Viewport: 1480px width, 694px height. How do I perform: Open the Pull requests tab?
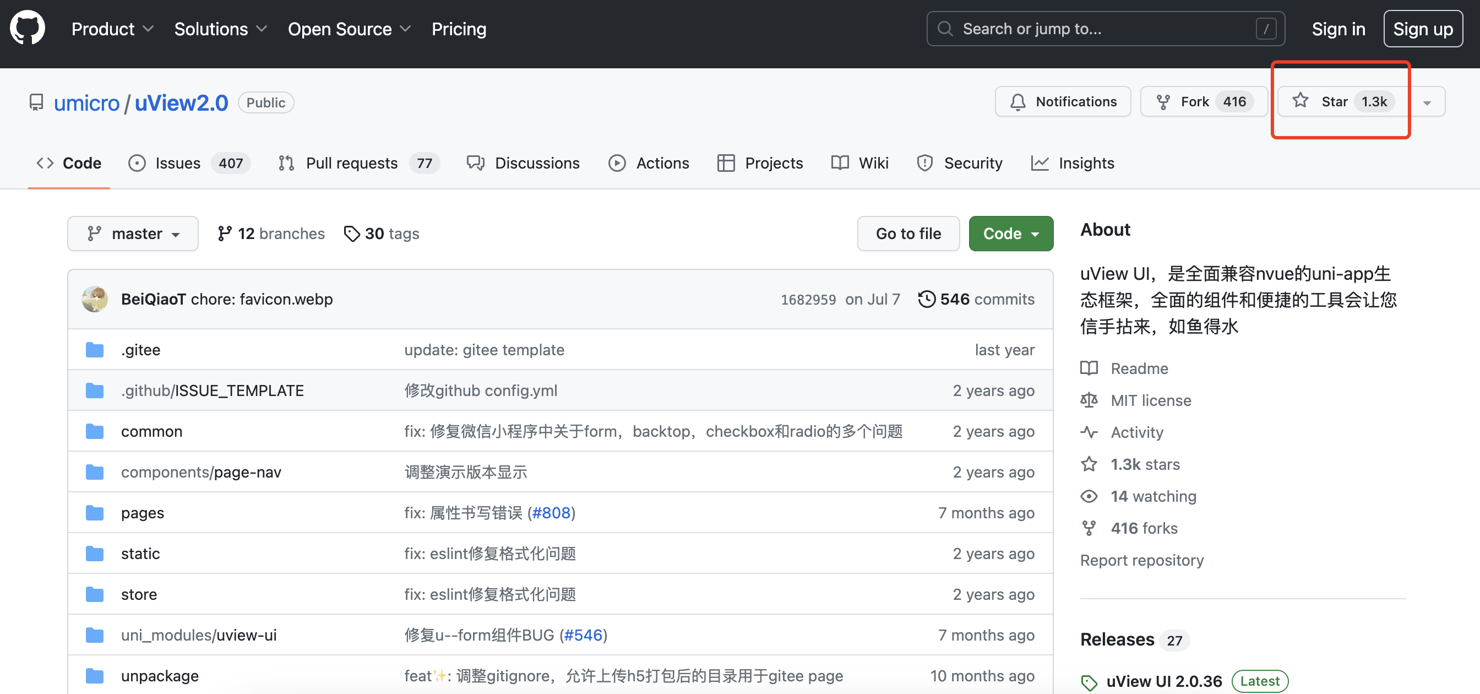click(x=358, y=163)
